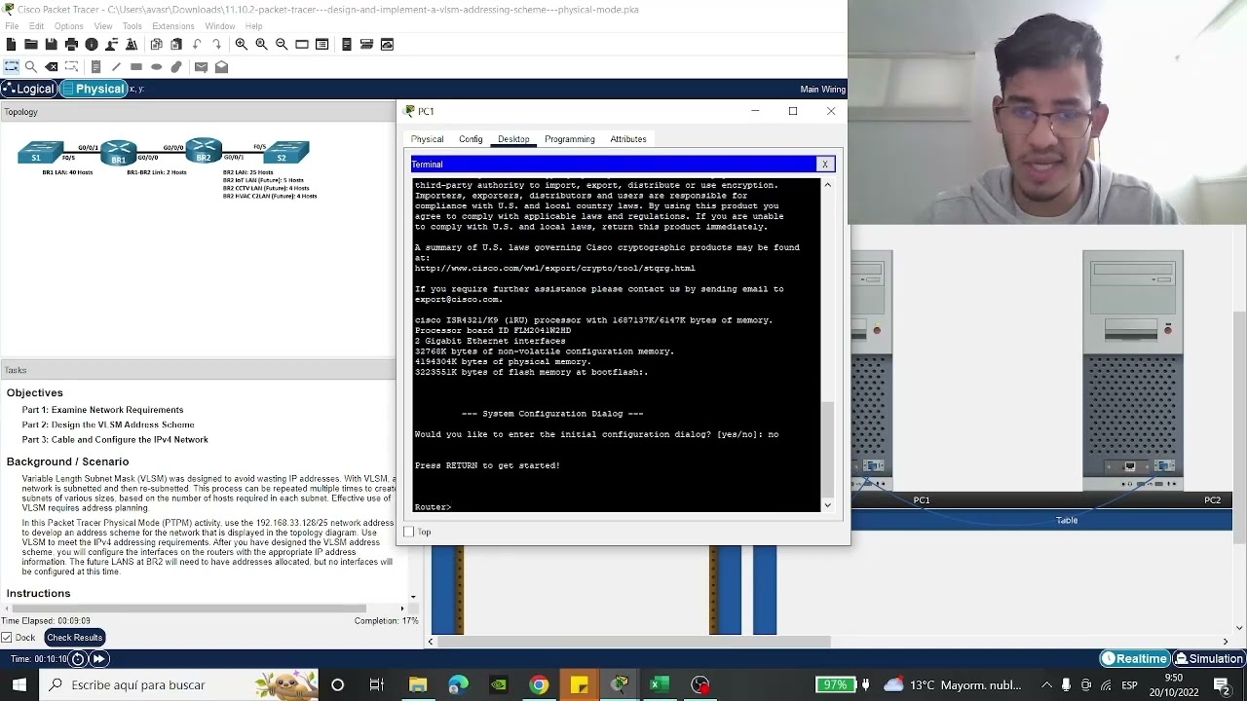1247x701 pixels.
Task: Click the New file icon
Action: [x=11, y=44]
